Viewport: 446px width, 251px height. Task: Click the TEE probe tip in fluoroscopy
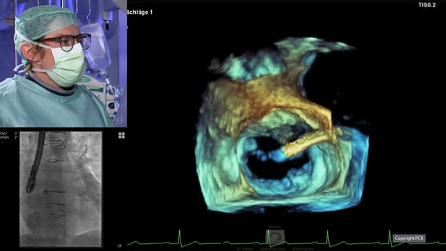click(x=30, y=186)
